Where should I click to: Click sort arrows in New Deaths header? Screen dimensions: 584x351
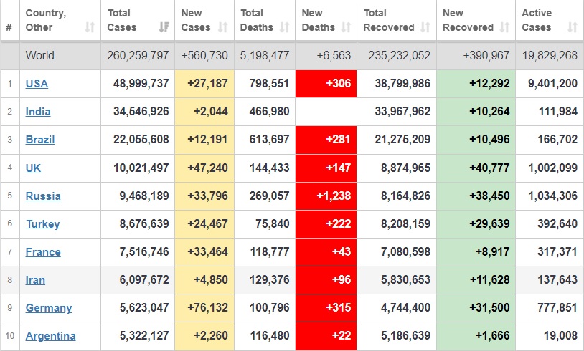346,27
